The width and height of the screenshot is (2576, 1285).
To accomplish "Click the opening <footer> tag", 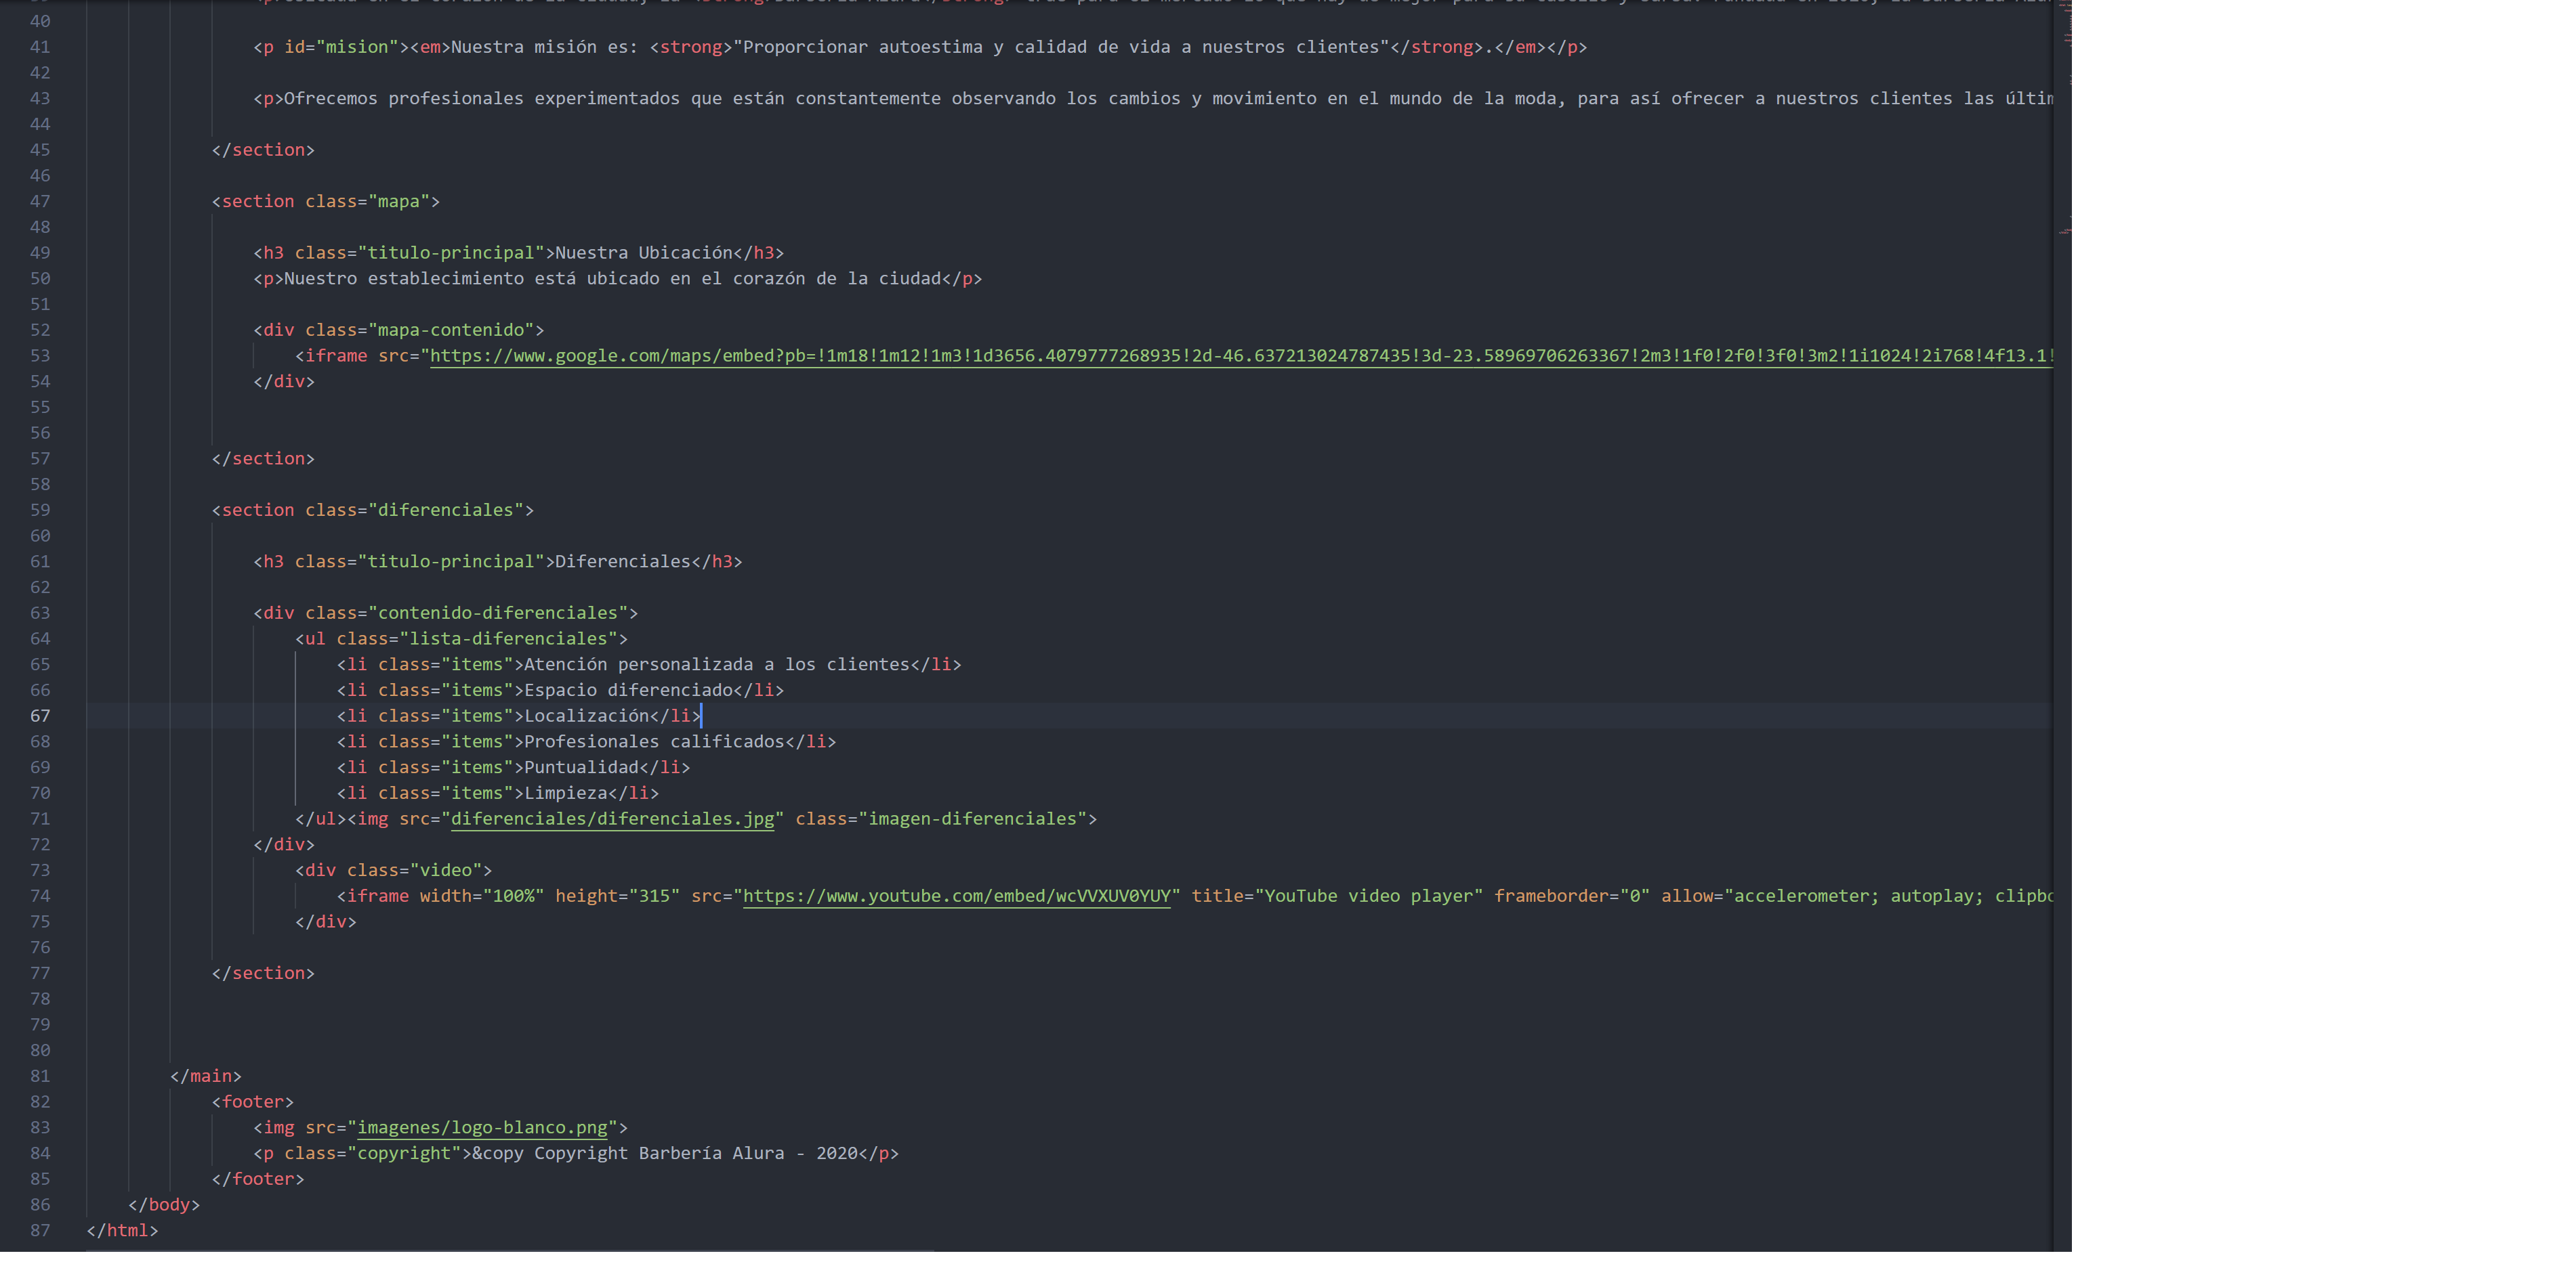I will tap(253, 1101).
